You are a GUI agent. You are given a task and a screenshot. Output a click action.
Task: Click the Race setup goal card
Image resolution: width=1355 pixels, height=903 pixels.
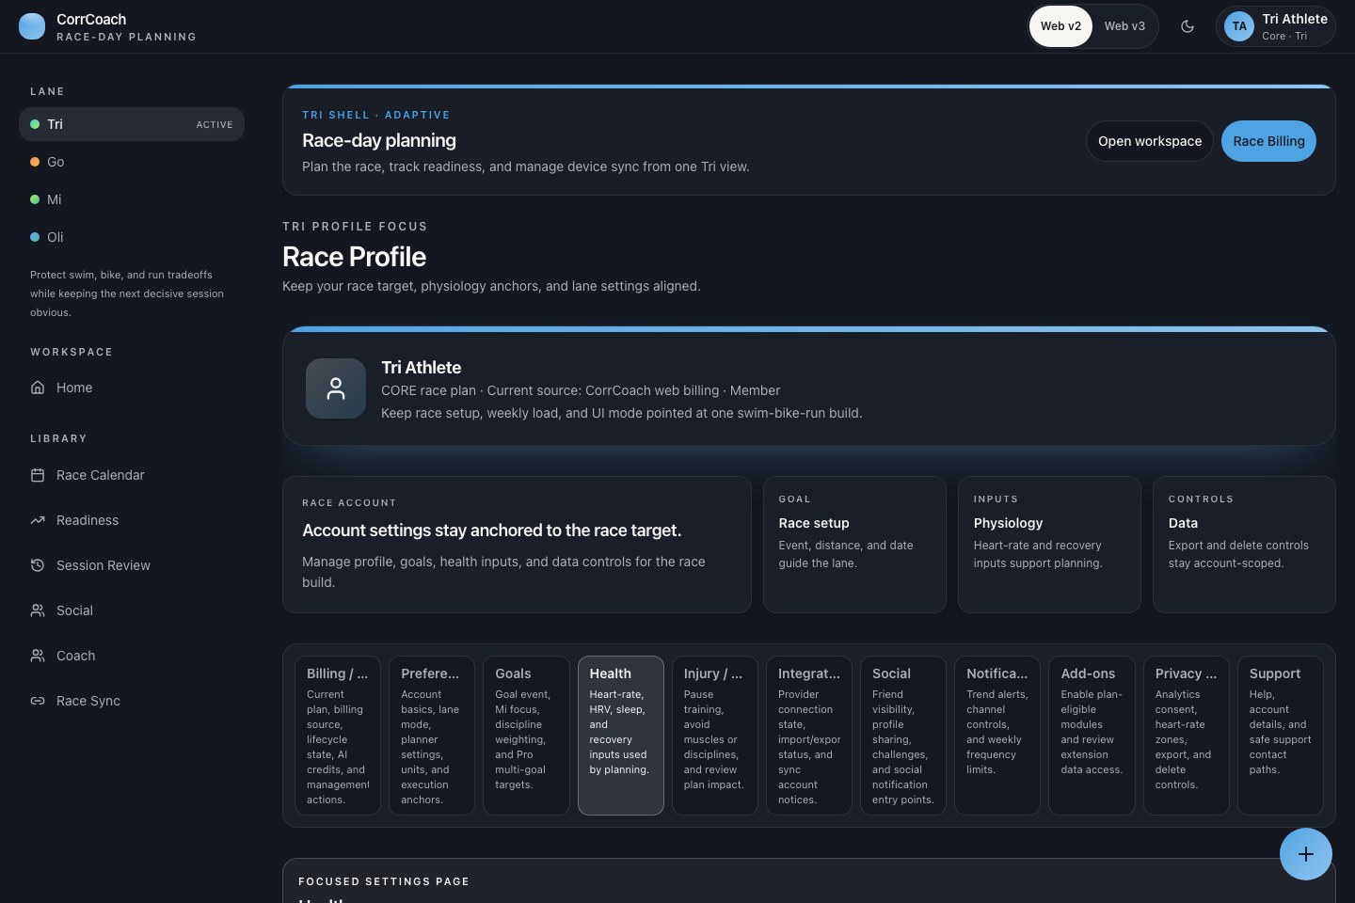click(854, 545)
